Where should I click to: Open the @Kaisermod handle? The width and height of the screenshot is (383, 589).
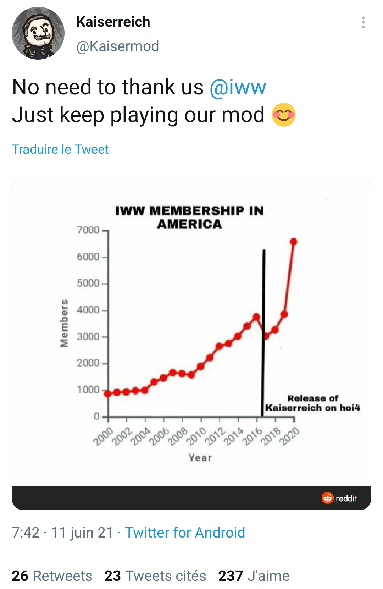(x=117, y=46)
